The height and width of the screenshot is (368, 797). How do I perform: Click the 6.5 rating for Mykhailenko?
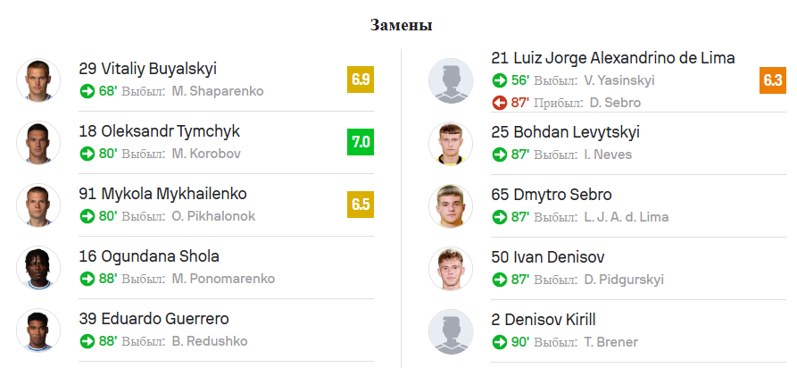point(361,205)
